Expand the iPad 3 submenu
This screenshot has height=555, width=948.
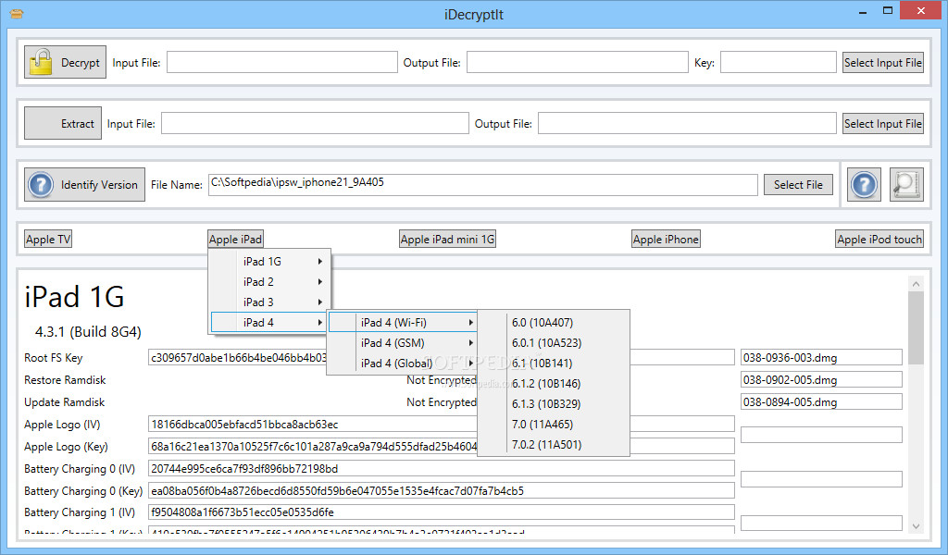(269, 302)
